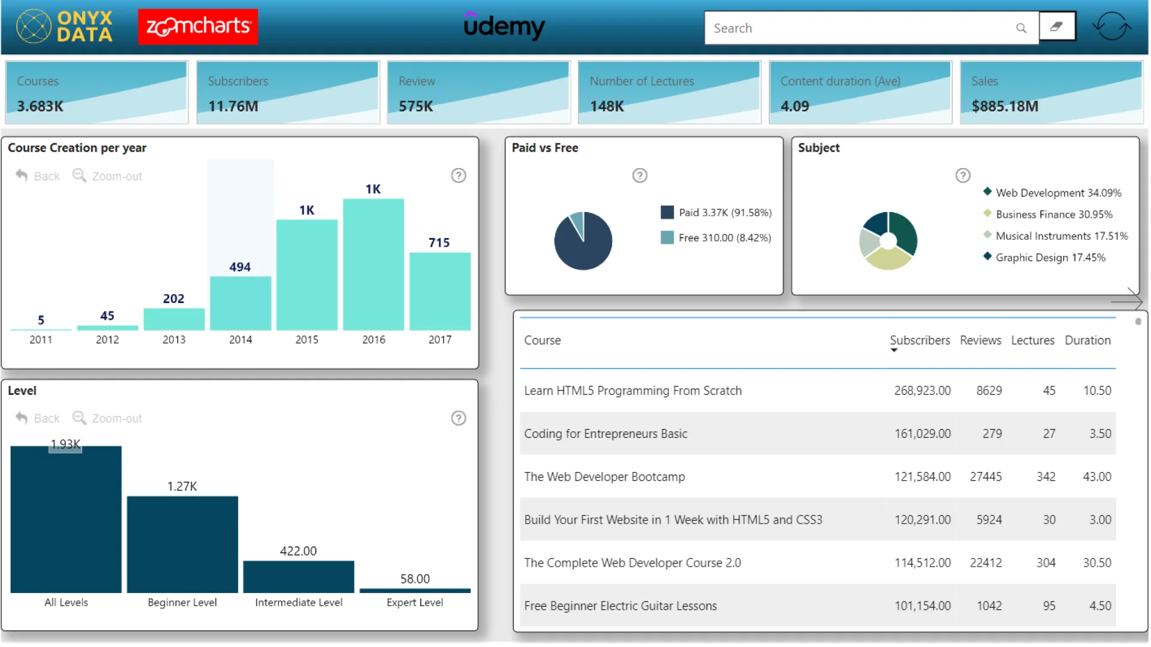Screen dimensions: 1151x647
Task: Click the refresh circular arrows icon
Action: click(x=1111, y=26)
